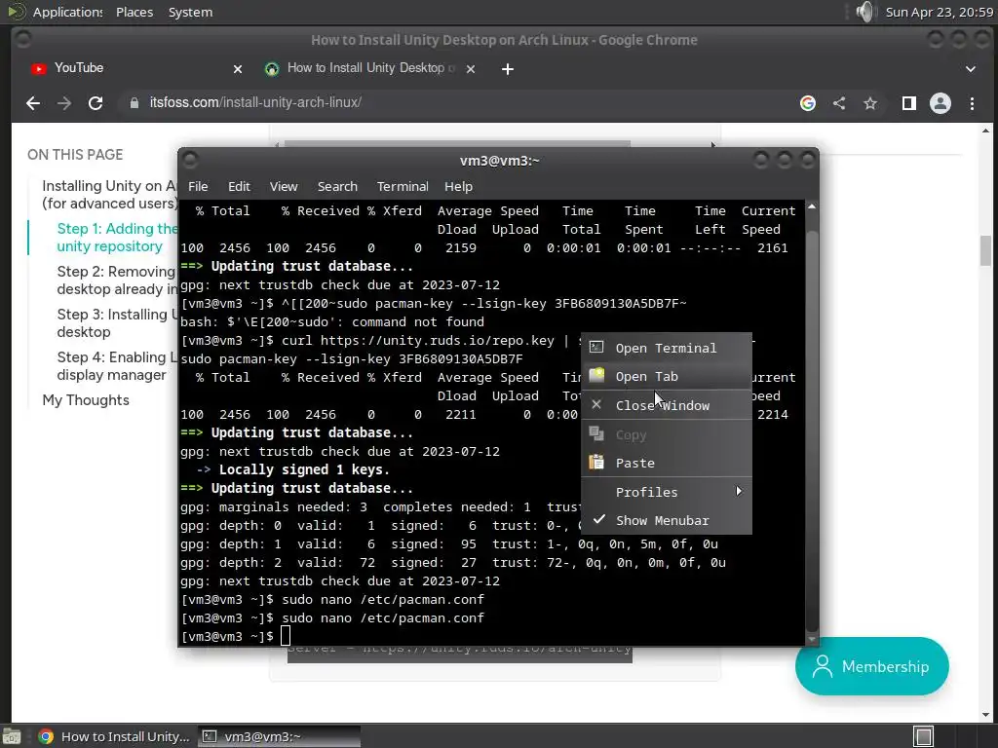Click the volume speaker icon in panel
Screen dimensions: 998x748
point(864,12)
